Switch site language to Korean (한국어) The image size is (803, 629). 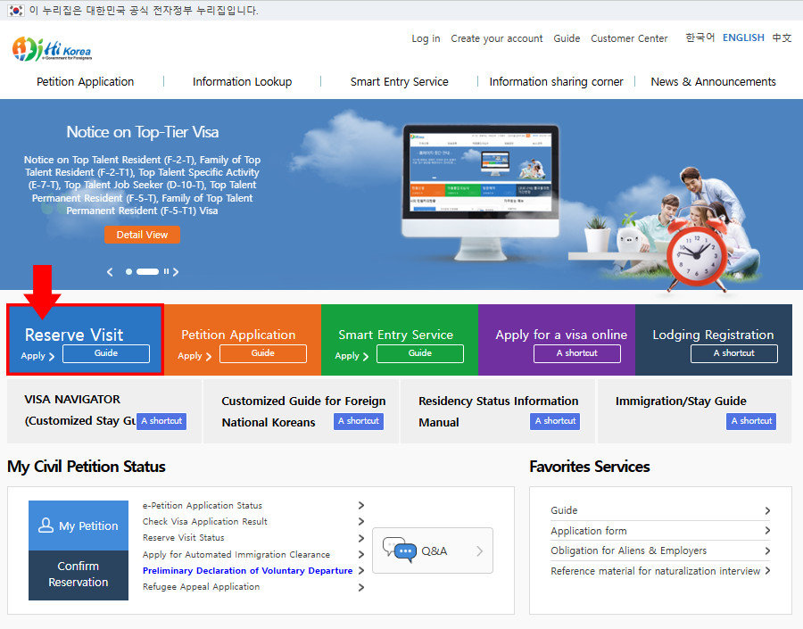coord(700,37)
